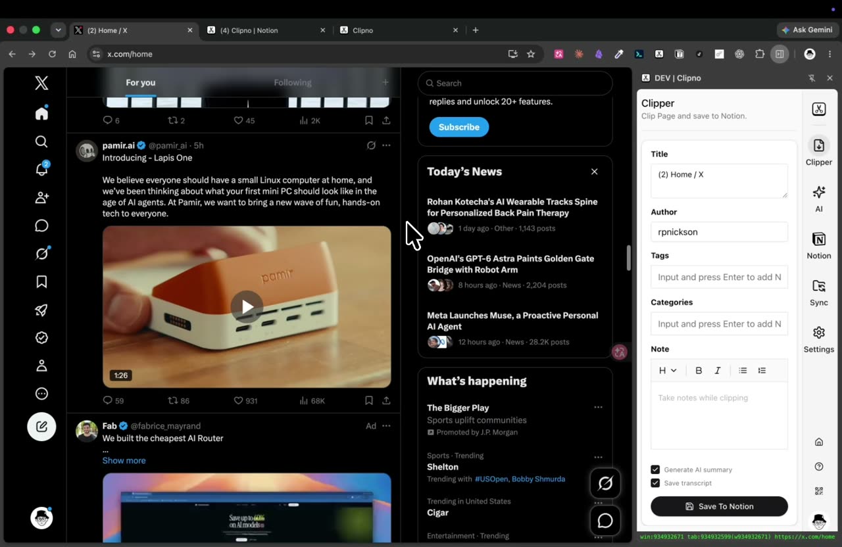The width and height of the screenshot is (842, 547).
Task: Open a new browser tab
Action: click(476, 30)
